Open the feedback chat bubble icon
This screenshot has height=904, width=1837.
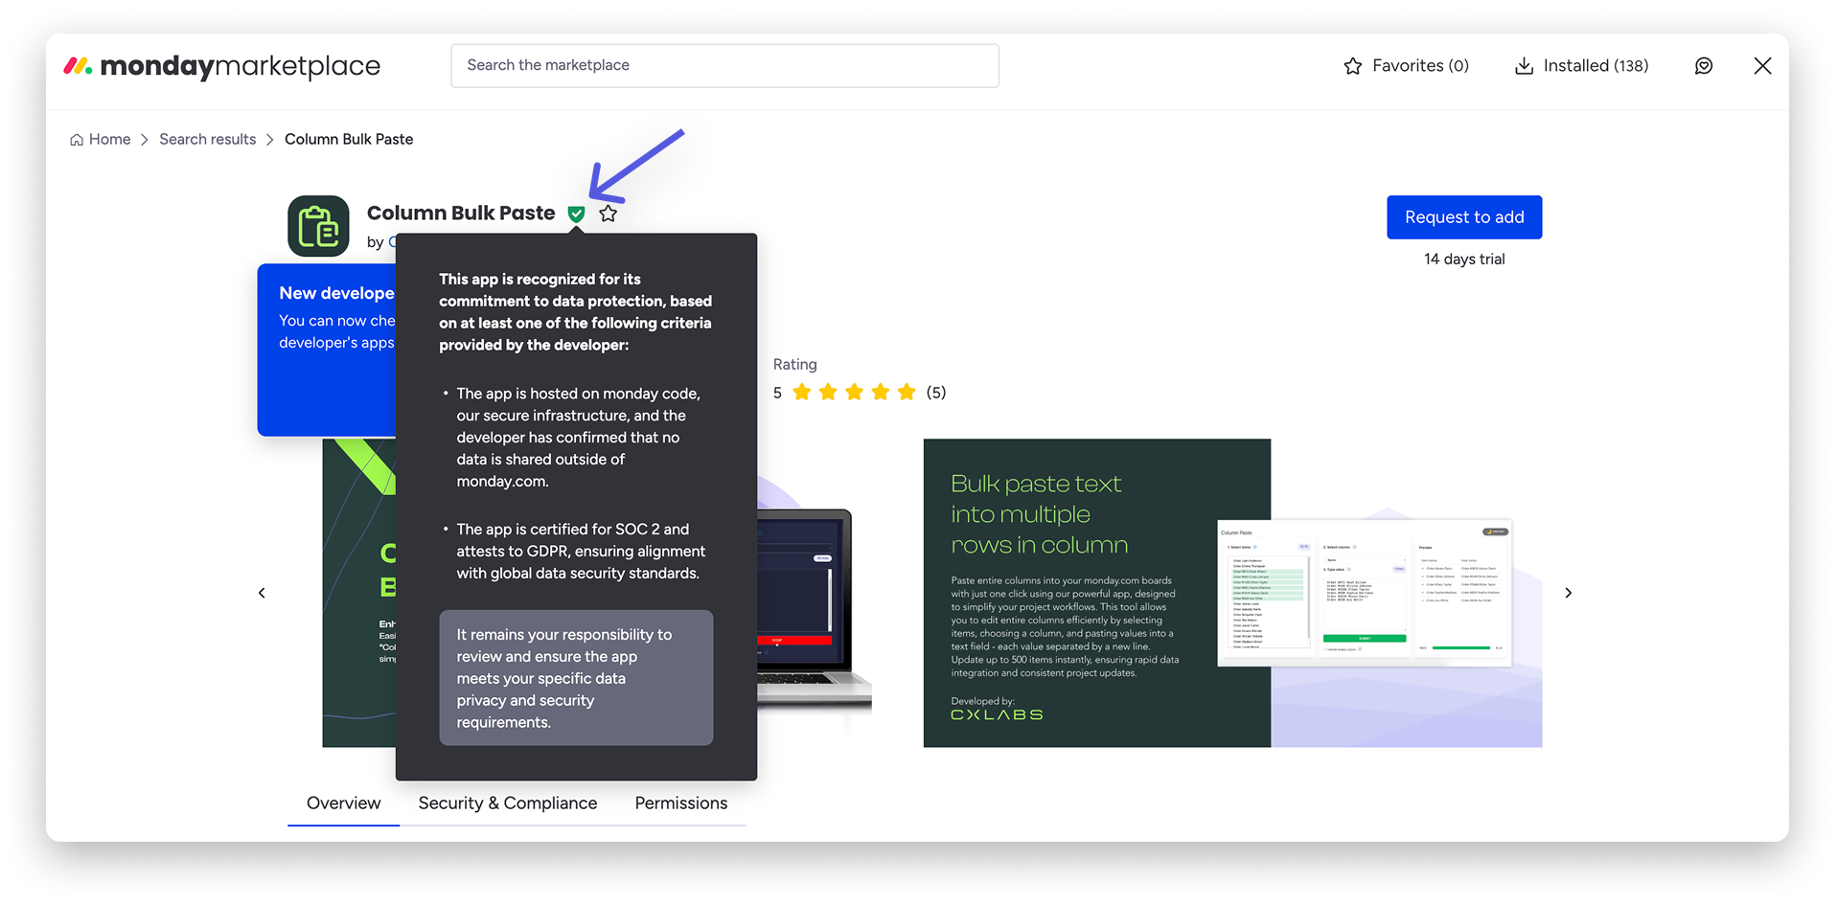tap(1704, 65)
